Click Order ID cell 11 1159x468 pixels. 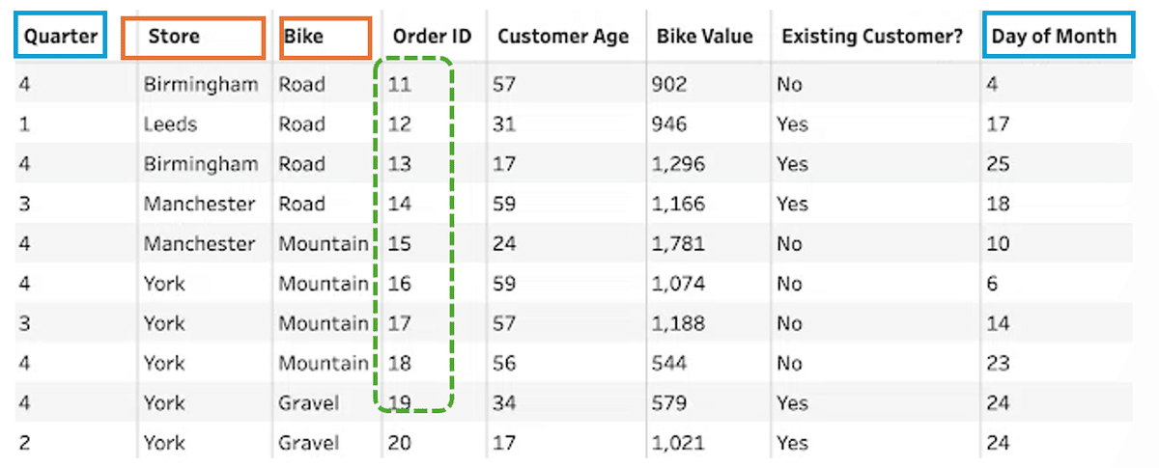point(399,84)
